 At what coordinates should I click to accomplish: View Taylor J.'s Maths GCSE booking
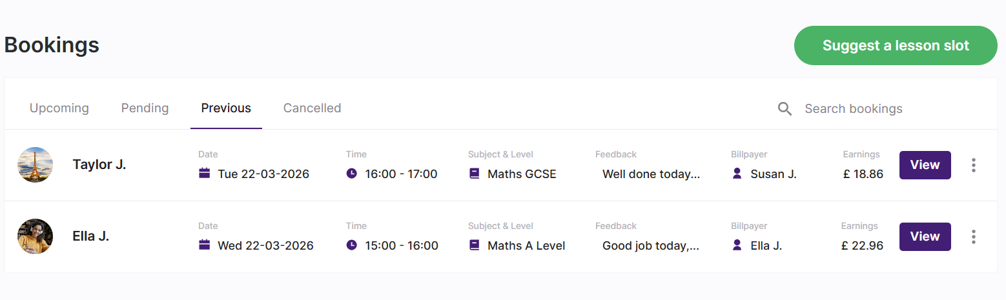[x=925, y=165]
